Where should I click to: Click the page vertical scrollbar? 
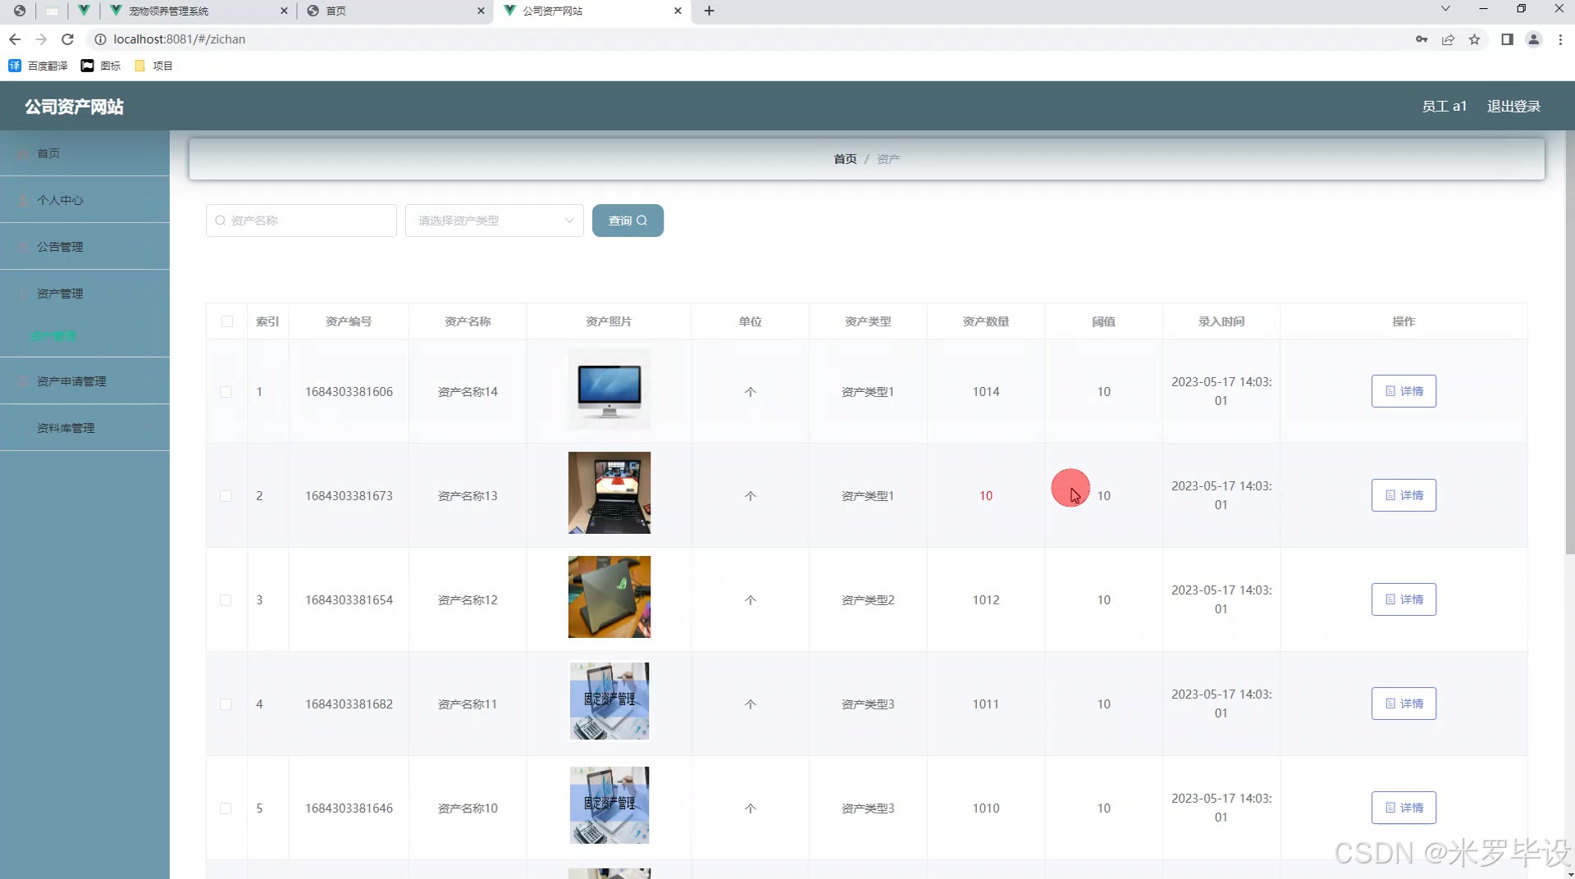point(1569,344)
